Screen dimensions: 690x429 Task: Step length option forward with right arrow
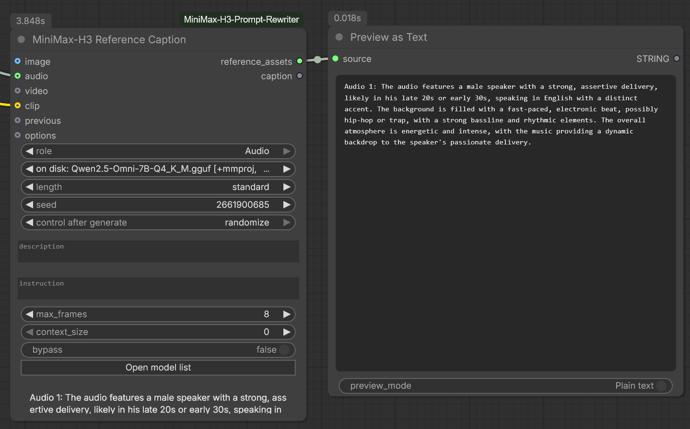coord(287,187)
